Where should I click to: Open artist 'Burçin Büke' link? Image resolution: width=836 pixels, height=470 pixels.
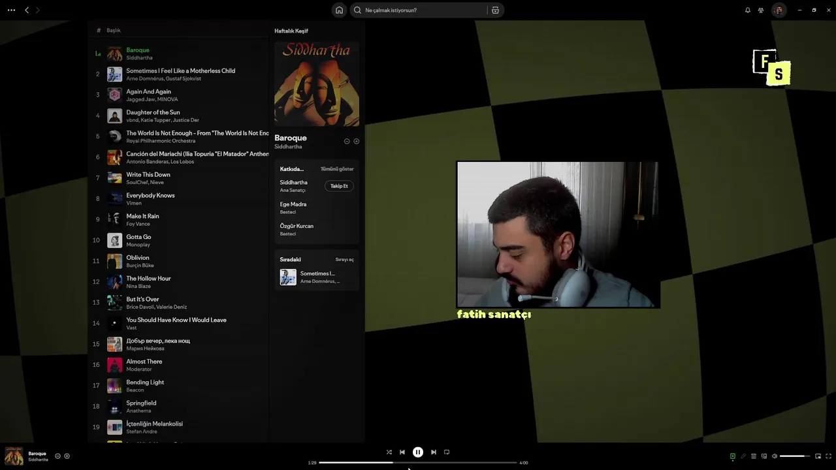point(140,266)
